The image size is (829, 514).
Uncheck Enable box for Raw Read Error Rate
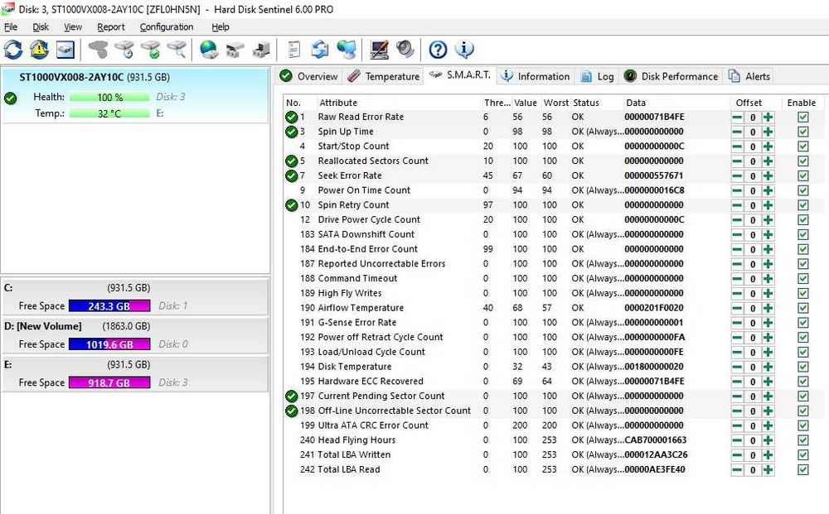pyautogui.click(x=803, y=118)
